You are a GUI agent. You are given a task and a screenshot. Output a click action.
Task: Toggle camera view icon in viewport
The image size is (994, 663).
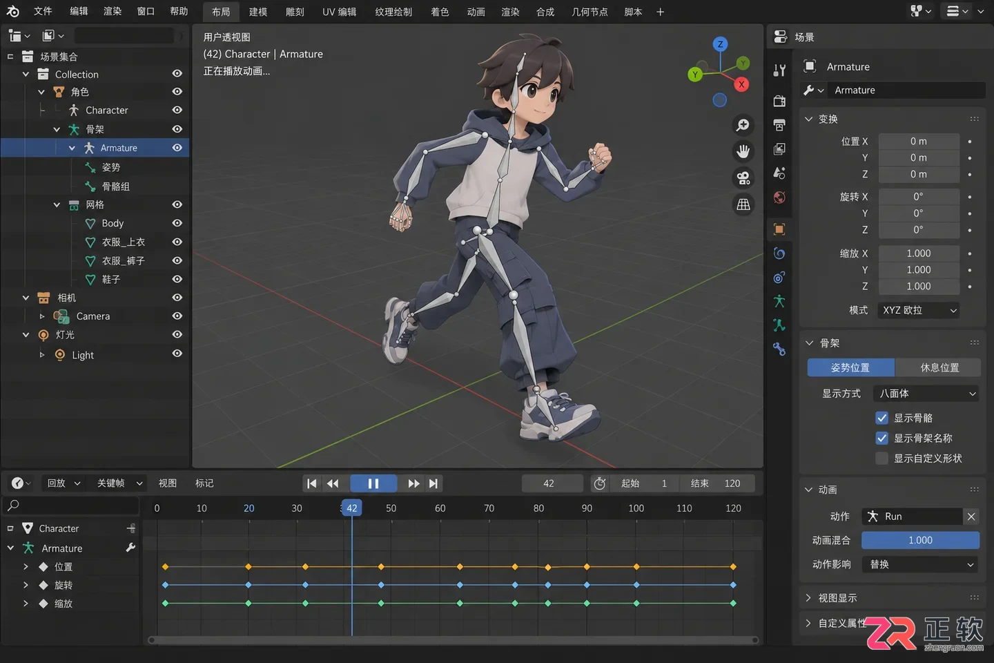(x=743, y=178)
